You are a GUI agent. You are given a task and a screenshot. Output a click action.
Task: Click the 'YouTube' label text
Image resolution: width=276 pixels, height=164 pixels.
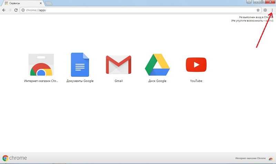point(196,81)
